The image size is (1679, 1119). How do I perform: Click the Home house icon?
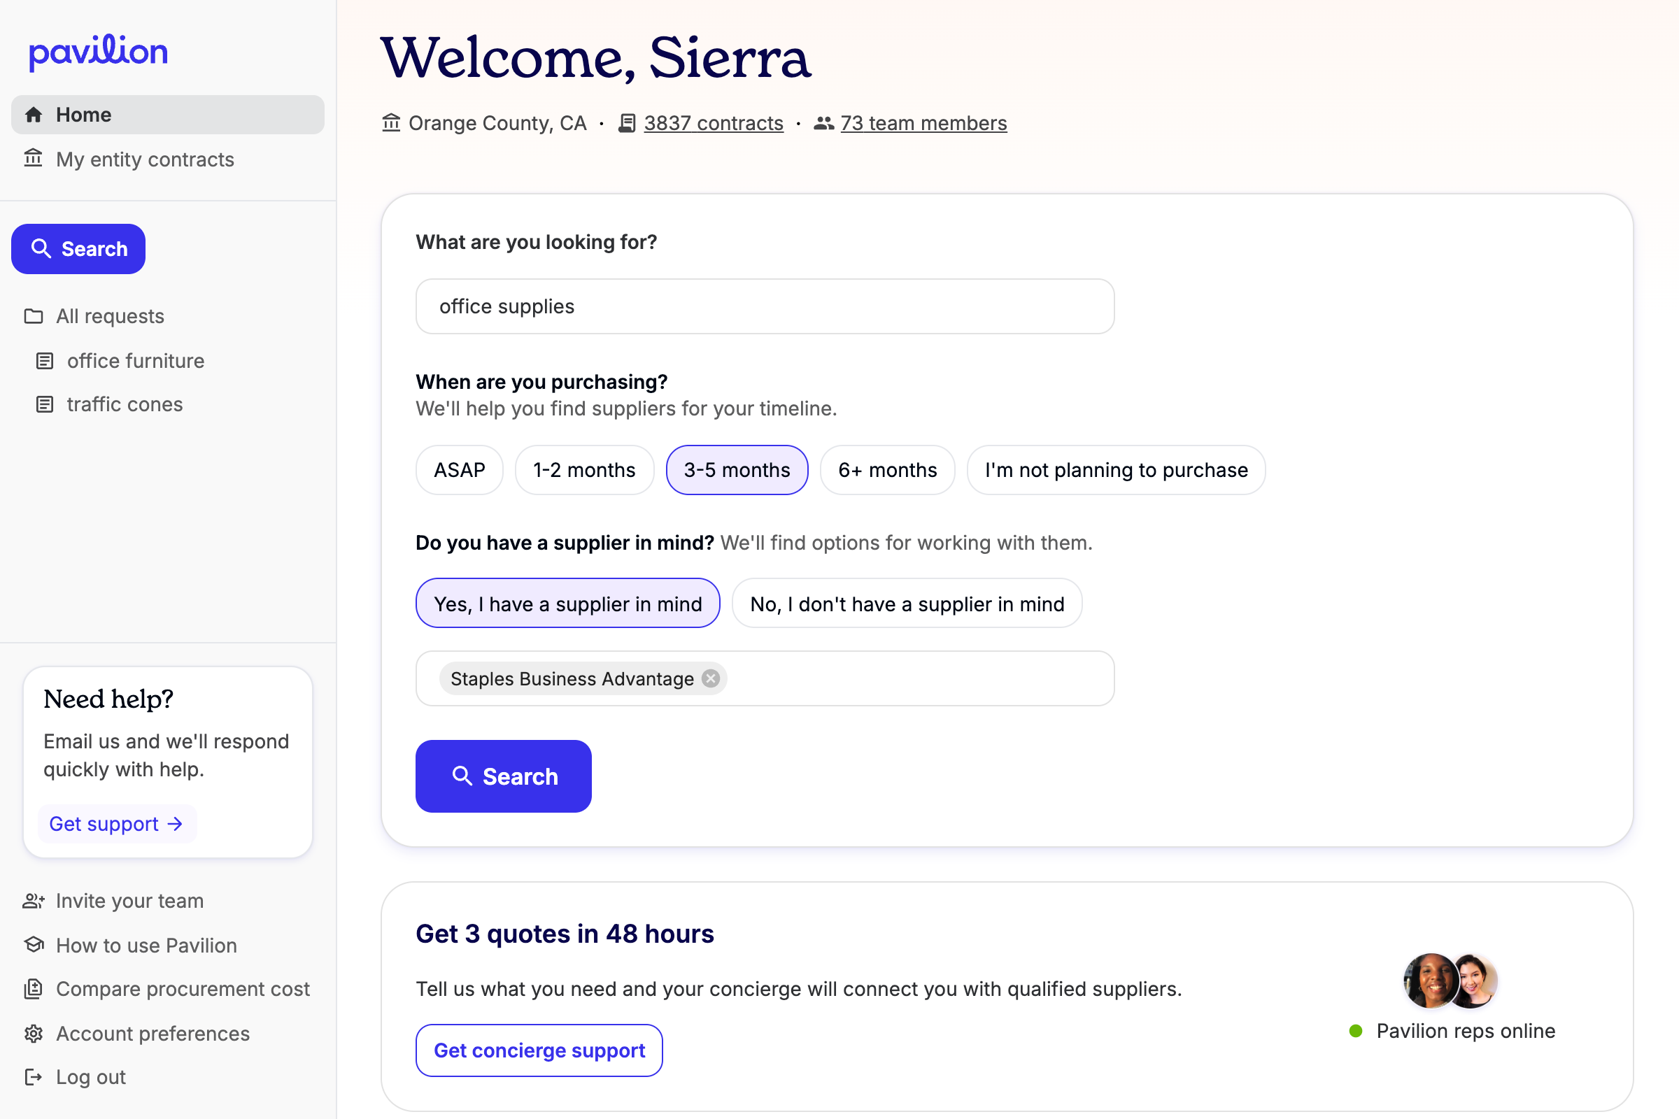(34, 115)
